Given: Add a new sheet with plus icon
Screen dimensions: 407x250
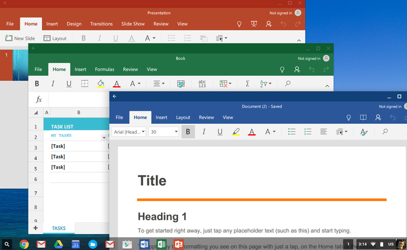Looking at the screenshot, I should [35, 228].
